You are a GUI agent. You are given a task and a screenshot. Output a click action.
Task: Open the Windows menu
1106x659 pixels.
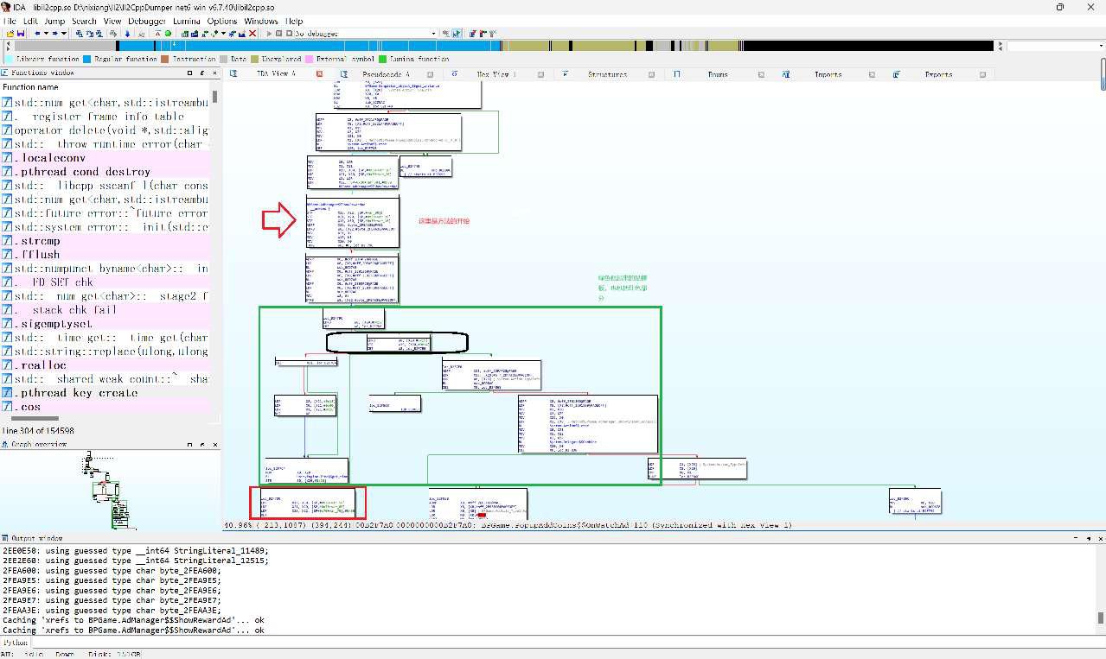pos(261,21)
